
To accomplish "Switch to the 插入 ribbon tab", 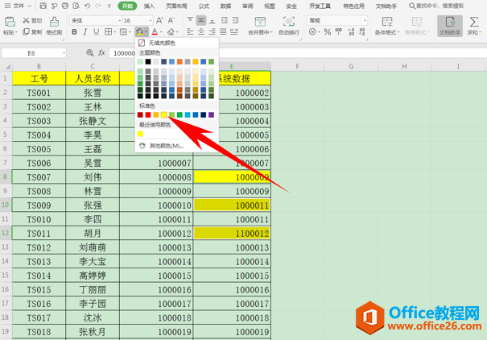I will pos(149,6).
